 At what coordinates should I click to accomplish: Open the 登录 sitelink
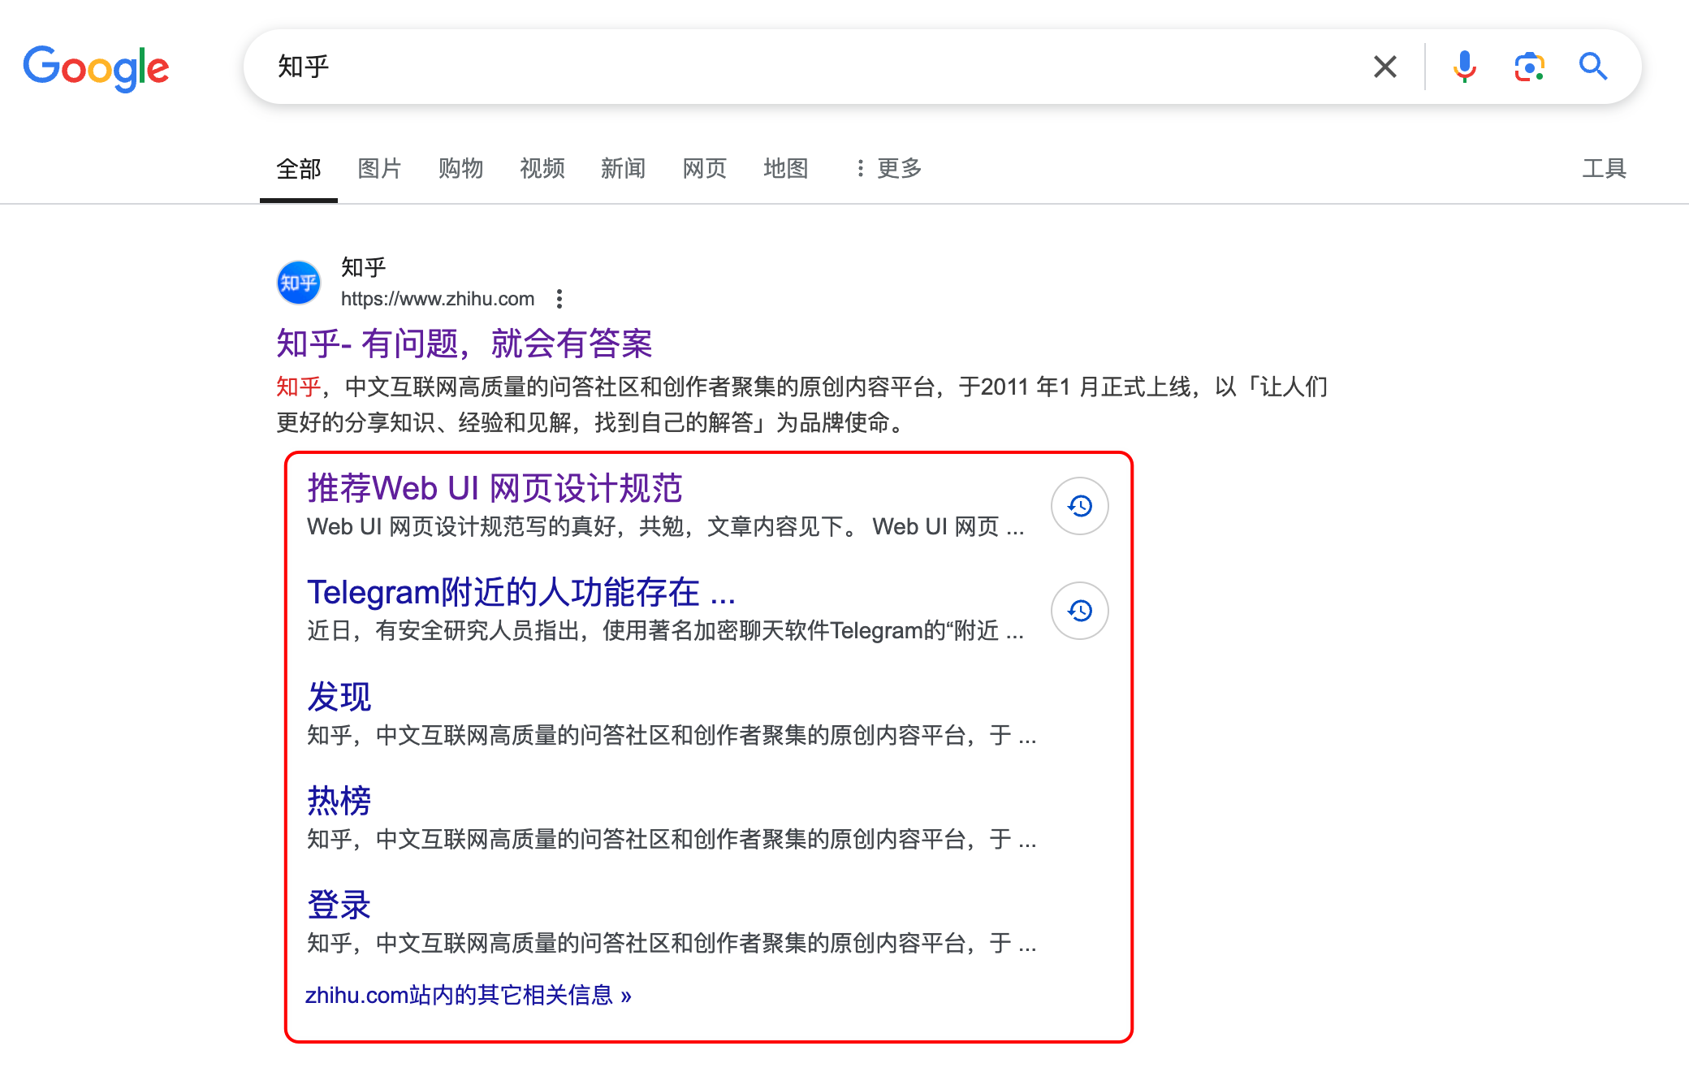click(339, 905)
